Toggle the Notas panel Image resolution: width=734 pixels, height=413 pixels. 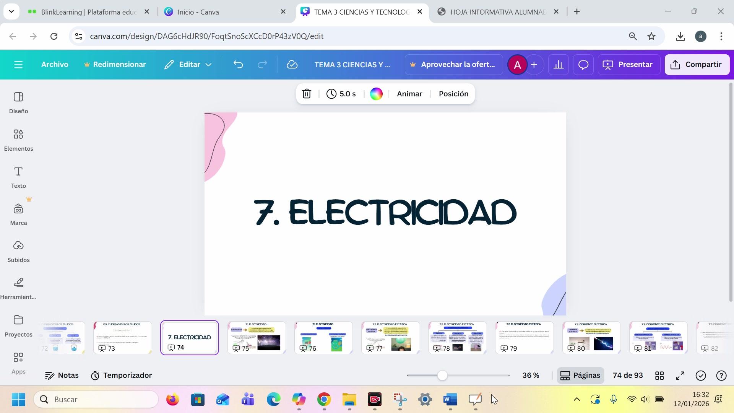click(62, 376)
